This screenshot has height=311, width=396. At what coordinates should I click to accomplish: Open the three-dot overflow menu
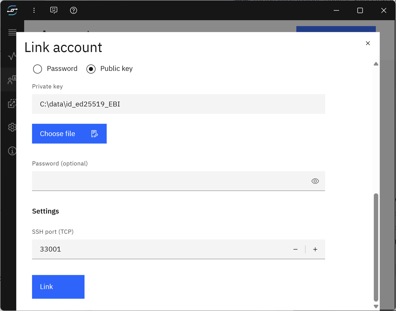pos(34,10)
